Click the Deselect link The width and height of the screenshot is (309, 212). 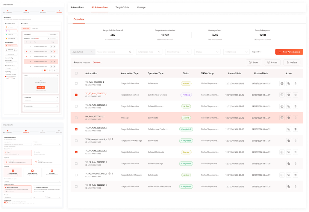pos(97,63)
